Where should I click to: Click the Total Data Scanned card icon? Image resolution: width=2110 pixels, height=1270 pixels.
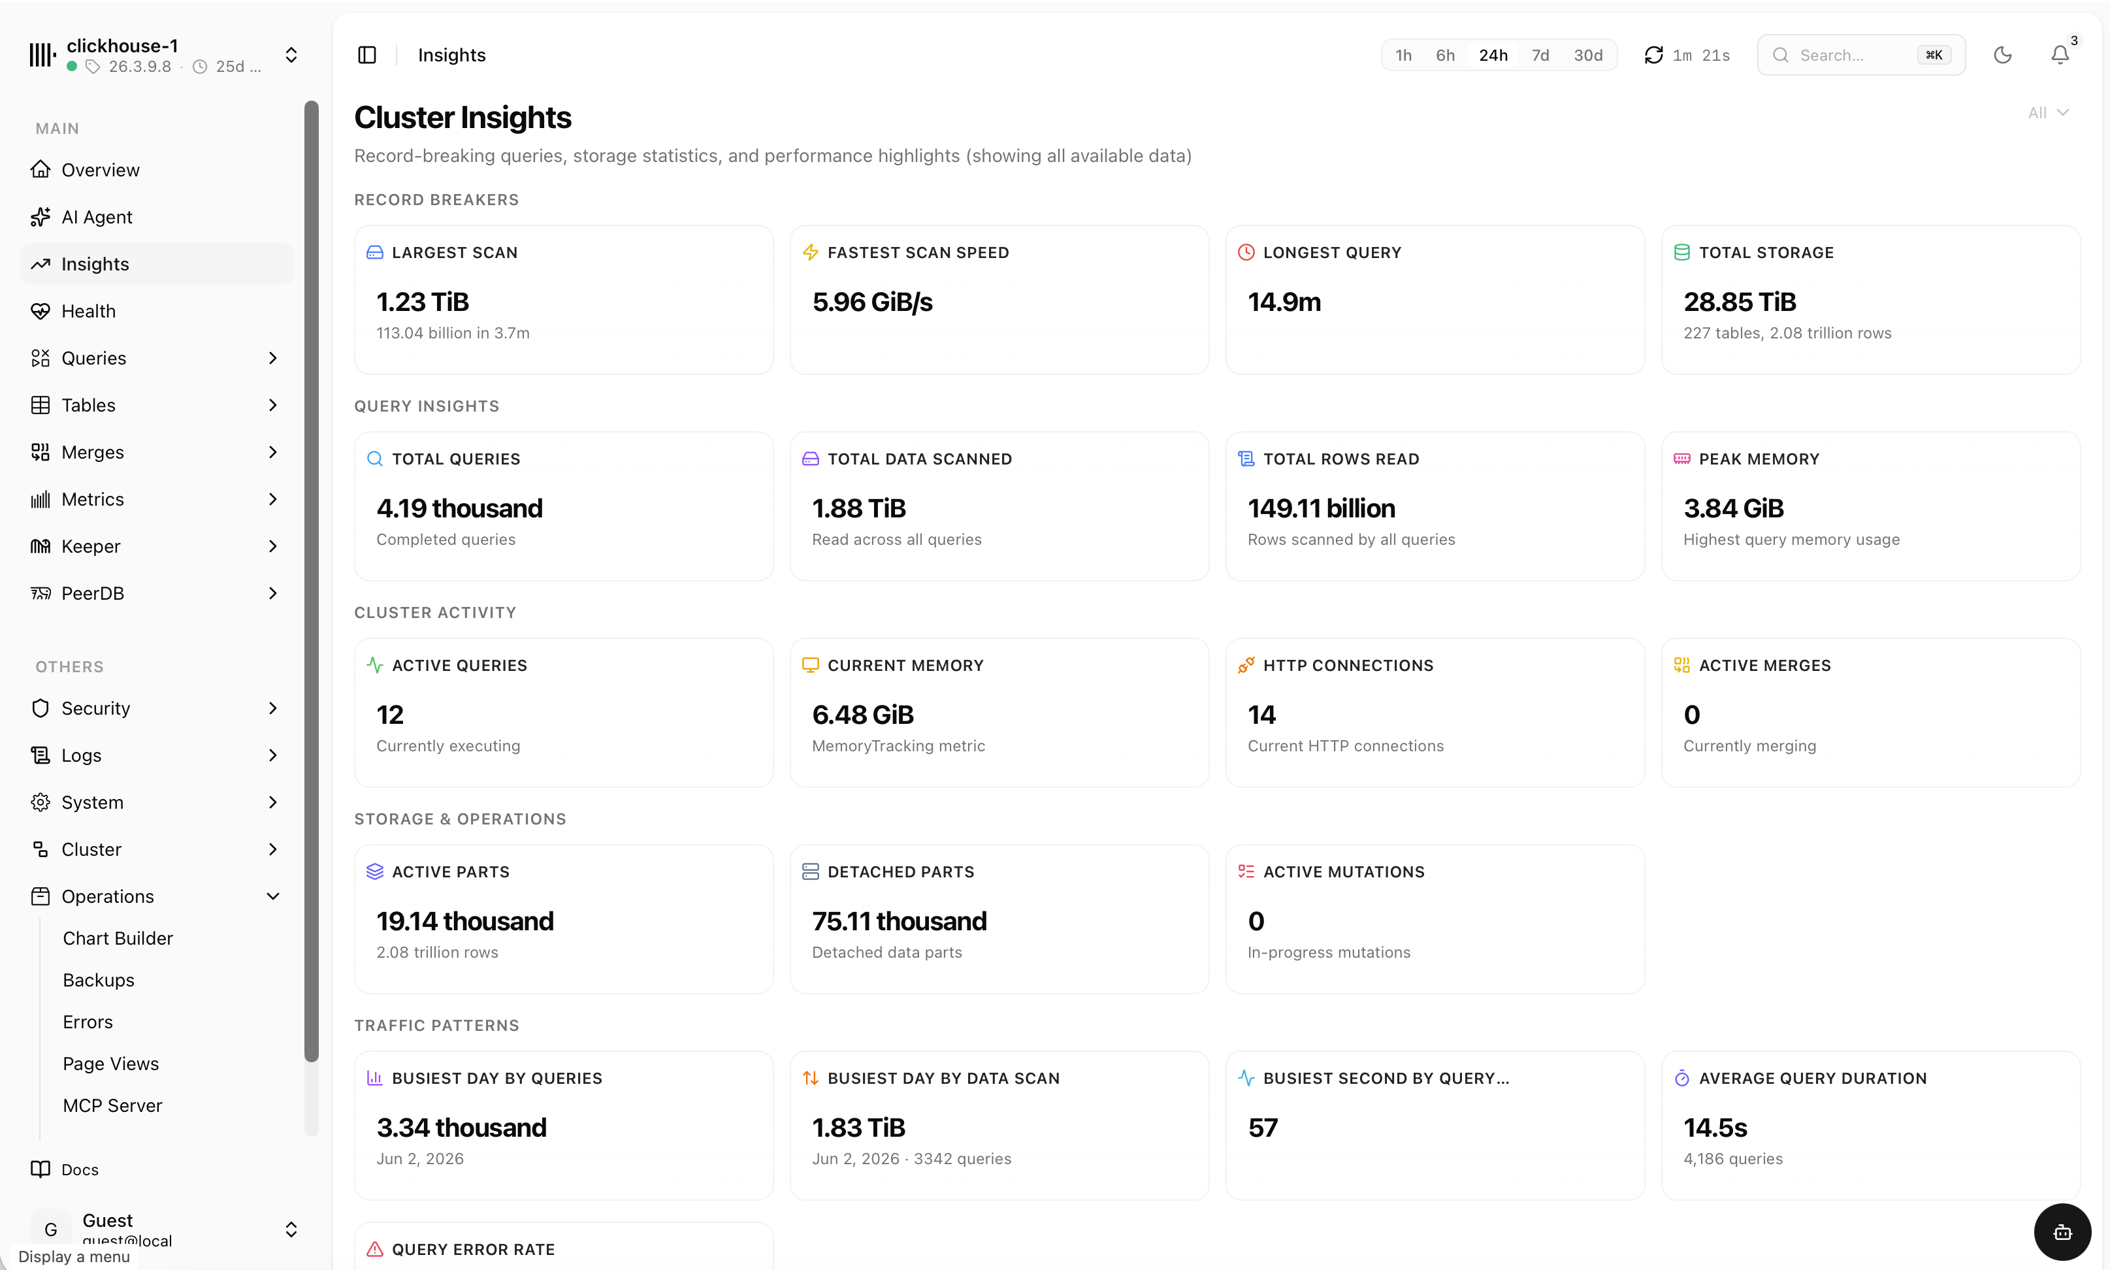click(x=810, y=459)
